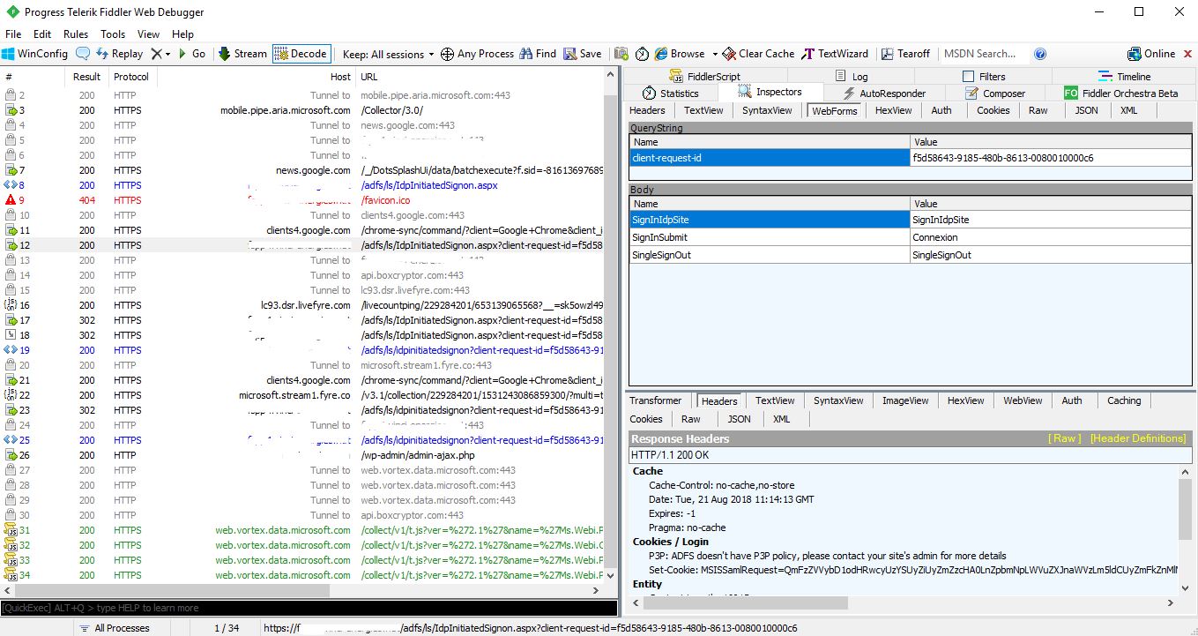Open Find sessions binoculars tool
This screenshot has height=636, width=1198.
pyautogui.click(x=538, y=54)
